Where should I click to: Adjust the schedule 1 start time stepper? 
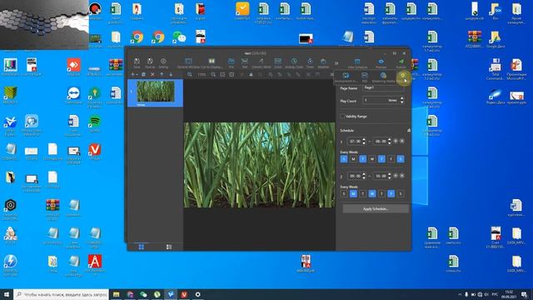point(364,141)
